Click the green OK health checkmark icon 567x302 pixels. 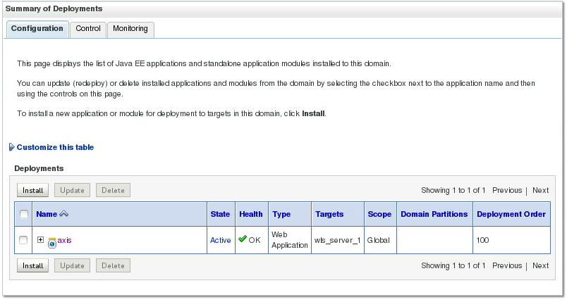pyautogui.click(x=243, y=239)
